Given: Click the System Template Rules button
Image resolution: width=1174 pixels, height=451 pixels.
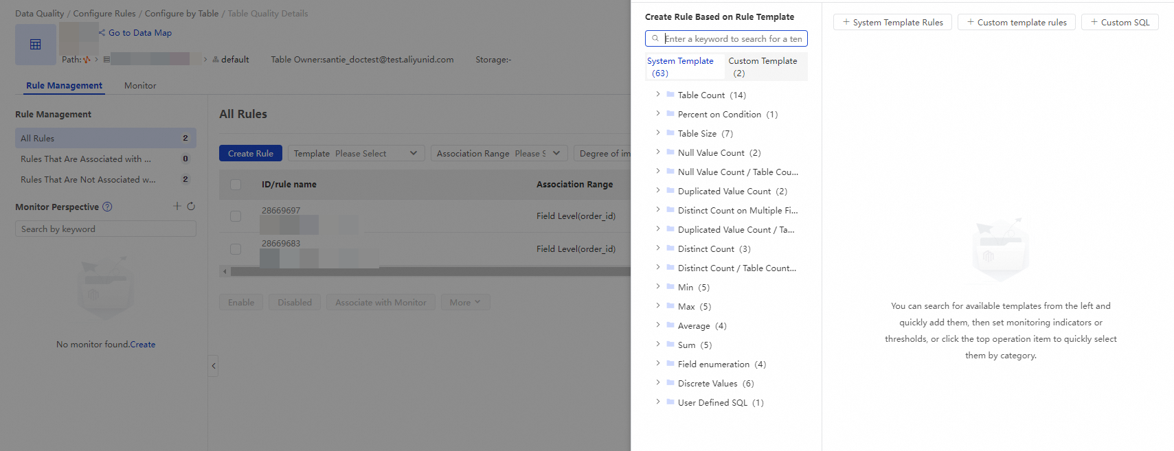Looking at the screenshot, I should point(892,22).
